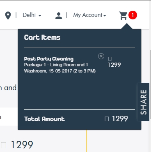Remove Post Party Cleaning from cart
Screen dimensions: 151x152
click(x=101, y=56)
